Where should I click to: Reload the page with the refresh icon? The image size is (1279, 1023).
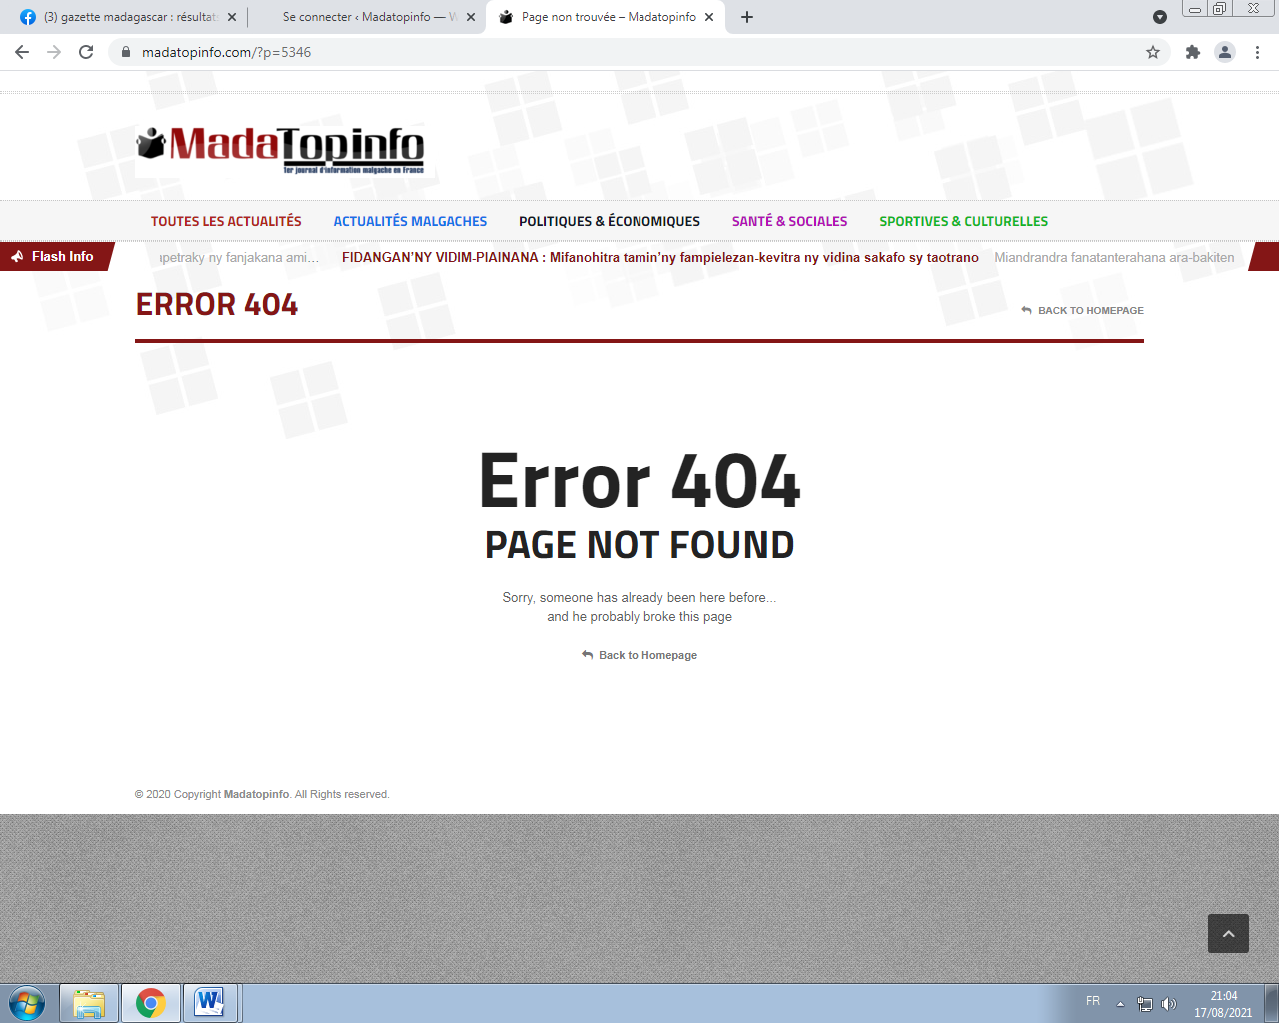click(86, 52)
